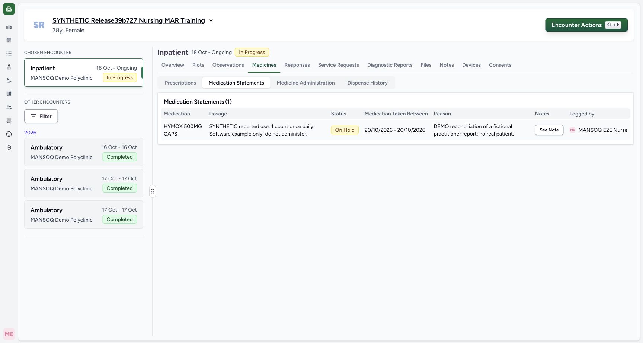
Task: Select the Prescriptions sub-tab
Action: point(180,83)
